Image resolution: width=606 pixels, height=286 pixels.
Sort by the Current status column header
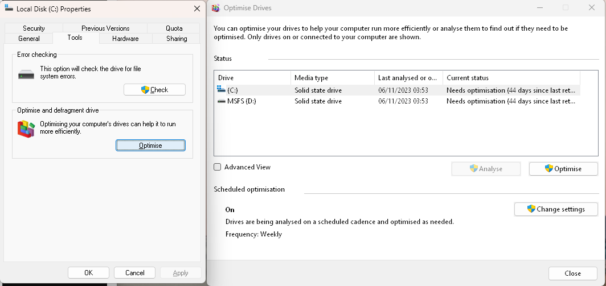[x=510, y=78]
